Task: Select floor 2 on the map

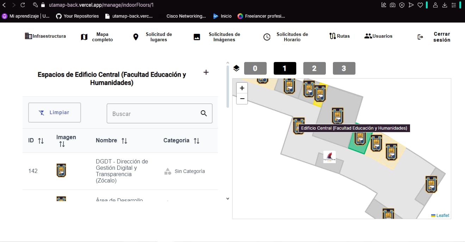Action: click(x=314, y=68)
